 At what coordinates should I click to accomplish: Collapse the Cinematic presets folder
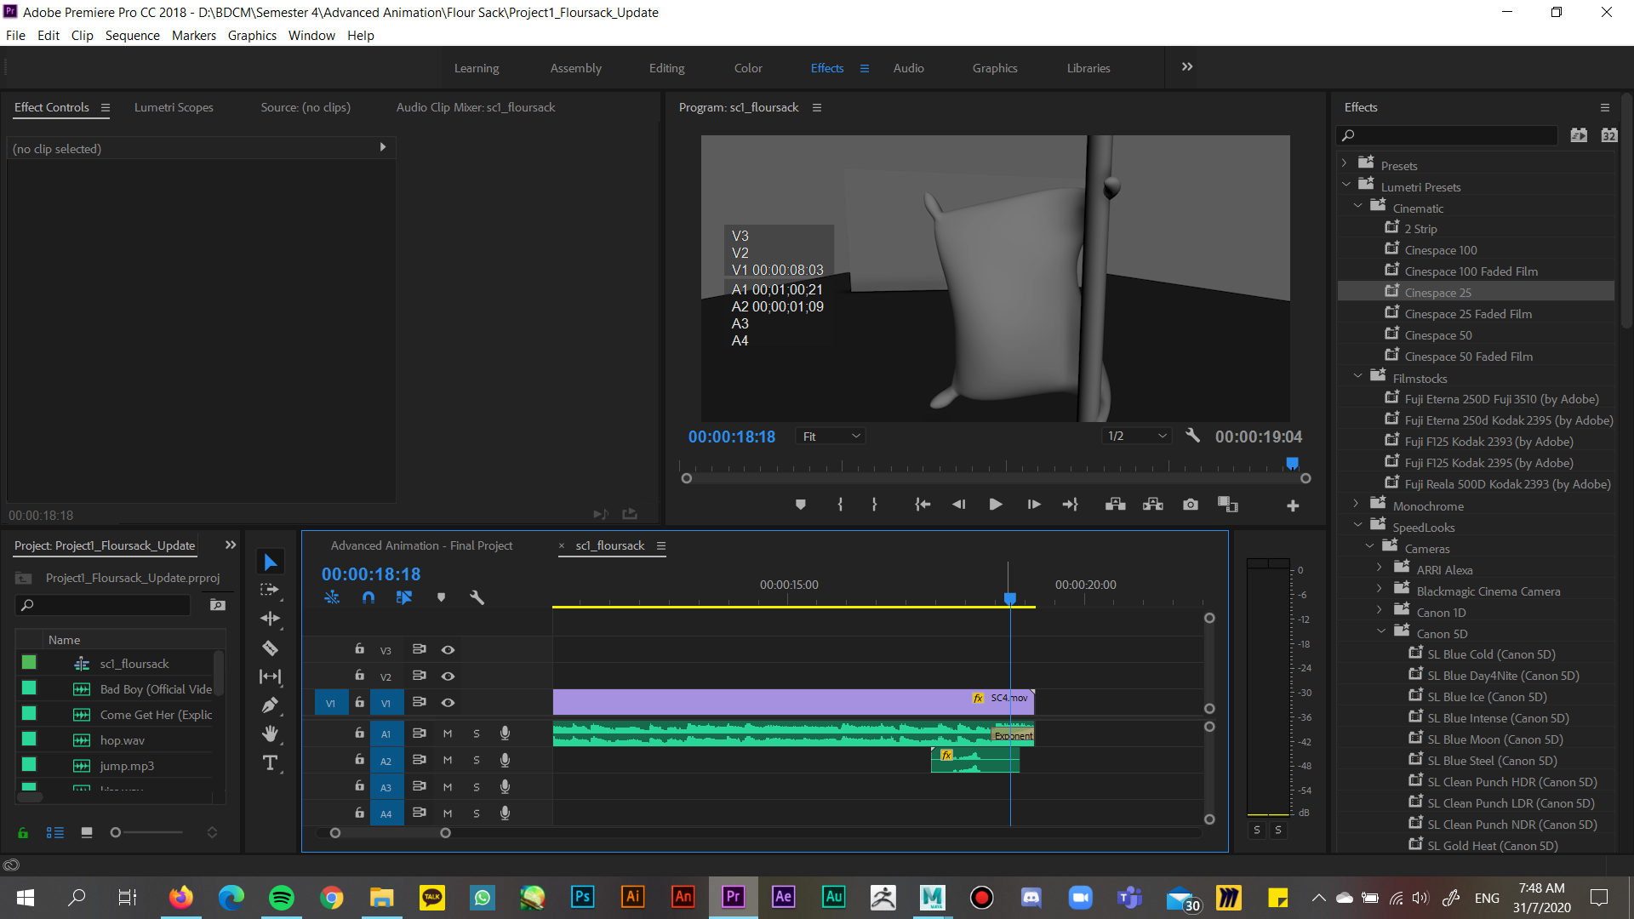coord(1359,206)
